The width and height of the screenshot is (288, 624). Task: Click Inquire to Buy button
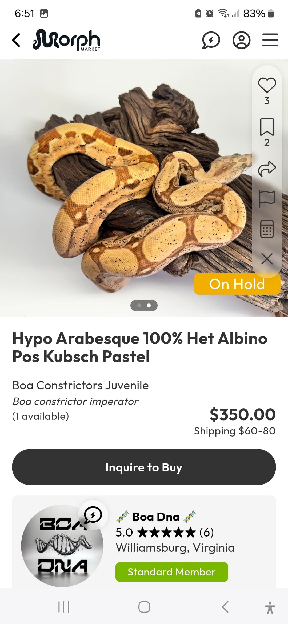[144, 467]
